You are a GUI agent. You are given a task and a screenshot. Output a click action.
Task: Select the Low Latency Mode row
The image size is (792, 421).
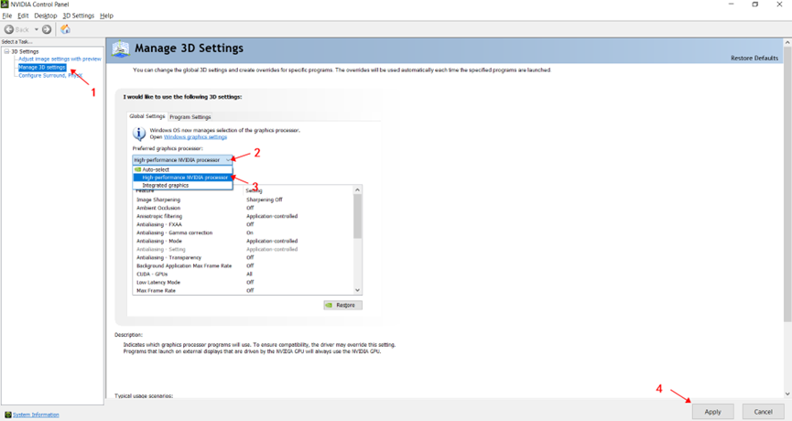click(243, 282)
